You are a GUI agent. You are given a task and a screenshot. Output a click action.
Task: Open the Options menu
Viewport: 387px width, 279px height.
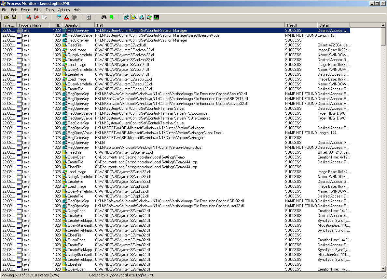(63, 10)
